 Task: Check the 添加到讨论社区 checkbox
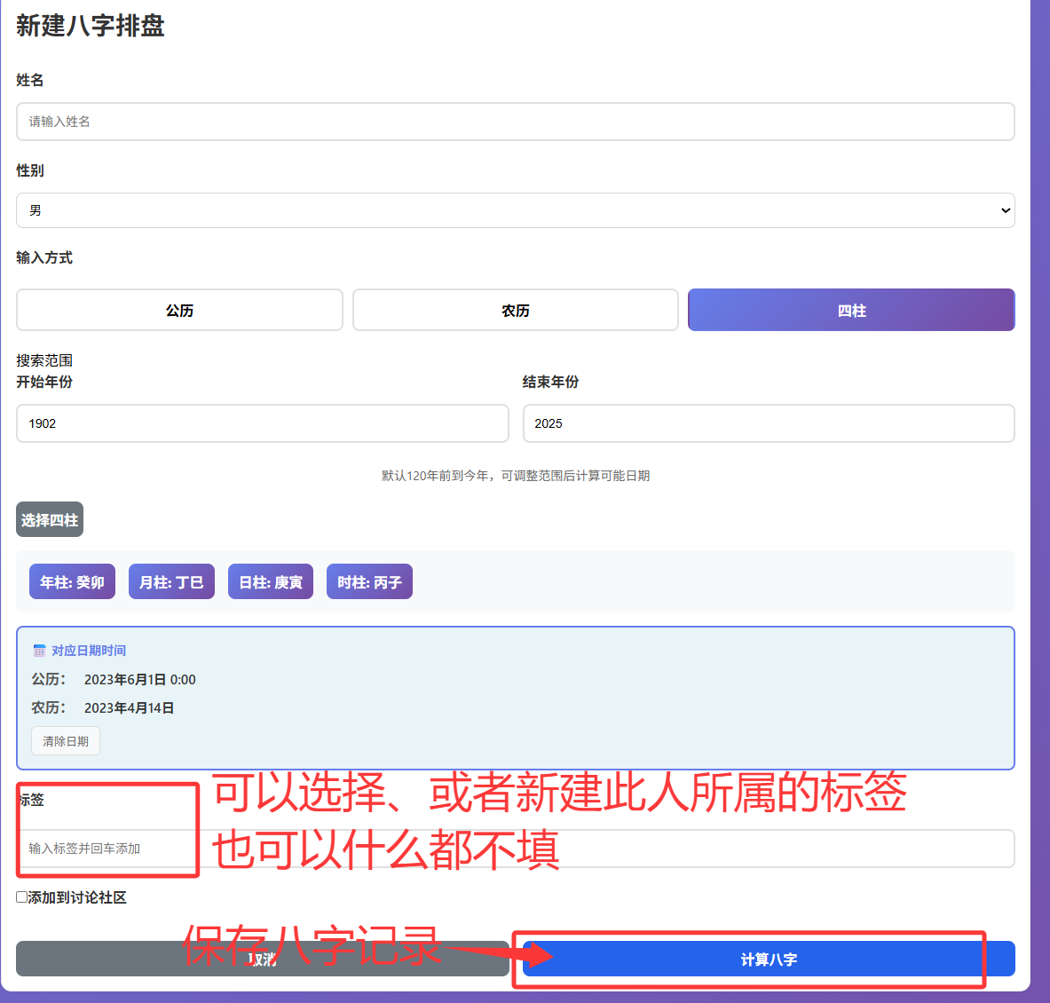pyautogui.click(x=22, y=897)
